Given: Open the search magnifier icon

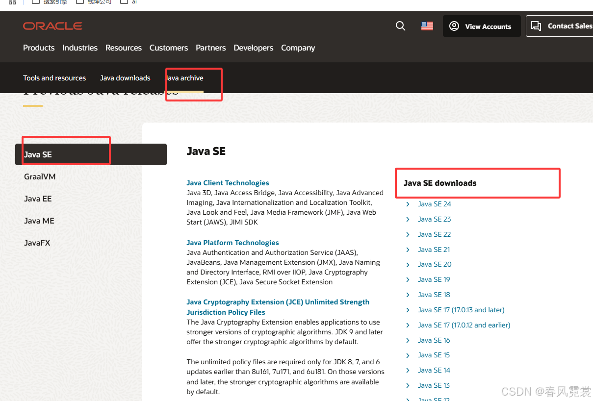Looking at the screenshot, I should [x=401, y=26].
